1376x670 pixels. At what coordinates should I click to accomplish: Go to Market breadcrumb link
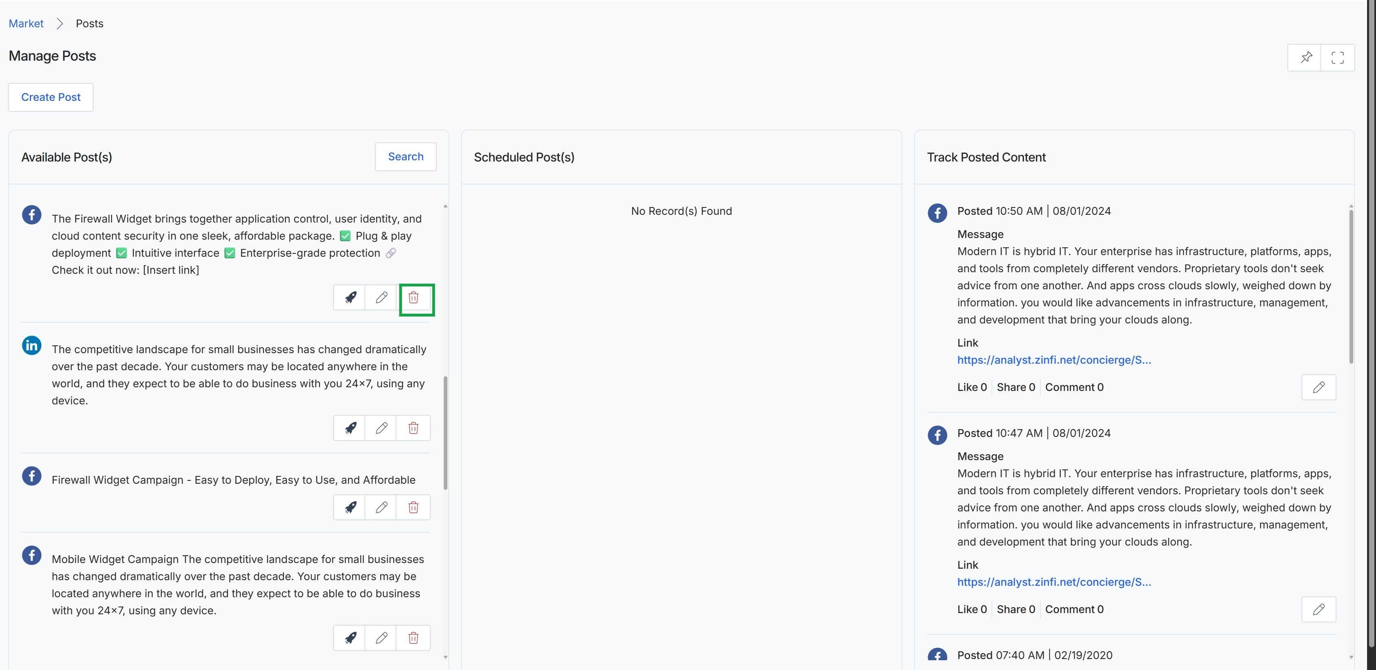point(26,24)
